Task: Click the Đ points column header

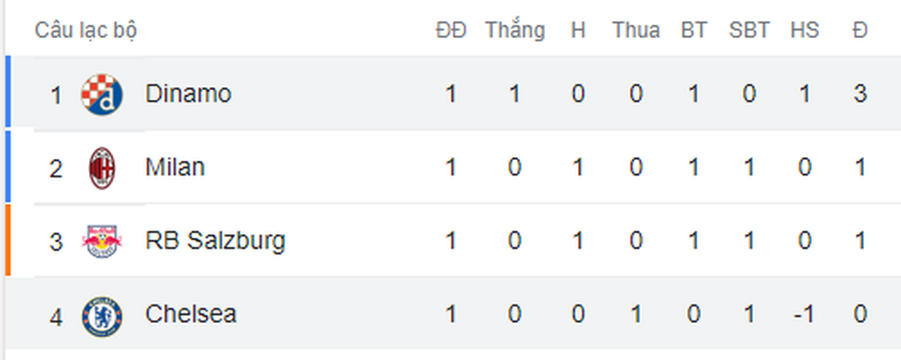Action: click(x=859, y=30)
